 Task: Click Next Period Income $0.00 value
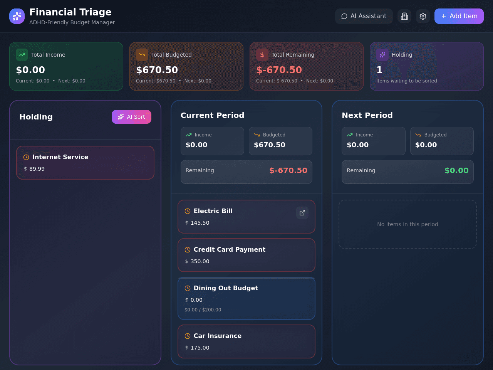(358, 145)
